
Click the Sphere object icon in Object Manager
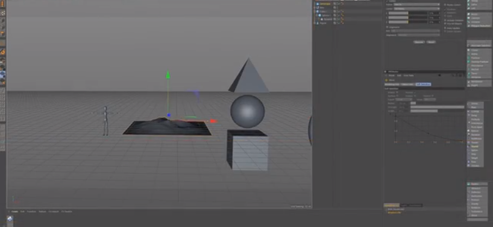click(319, 15)
